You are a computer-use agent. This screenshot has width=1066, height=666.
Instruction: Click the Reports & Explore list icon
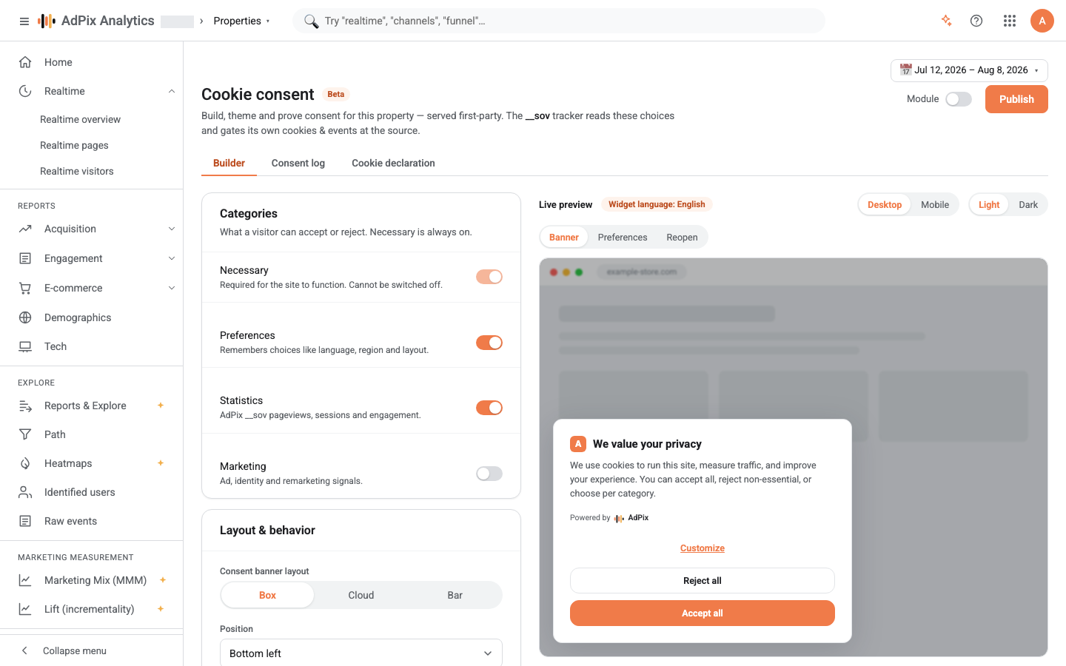pyautogui.click(x=25, y=406)
